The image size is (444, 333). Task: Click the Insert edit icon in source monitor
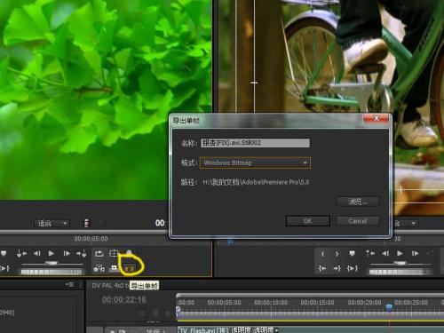pos(99,268)
